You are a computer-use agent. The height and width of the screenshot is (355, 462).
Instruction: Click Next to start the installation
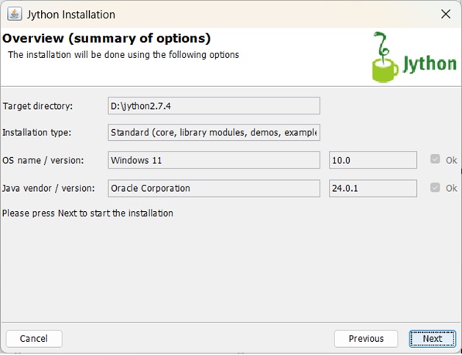433,339
